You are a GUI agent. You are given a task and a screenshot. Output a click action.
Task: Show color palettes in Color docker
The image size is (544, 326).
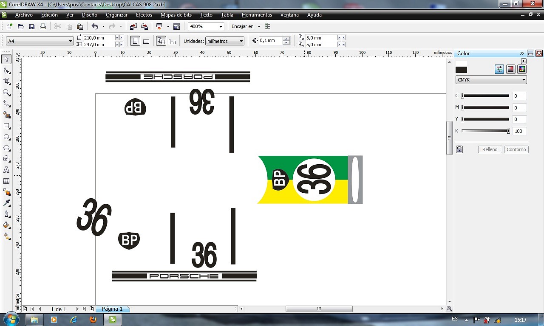coord(522,69)
